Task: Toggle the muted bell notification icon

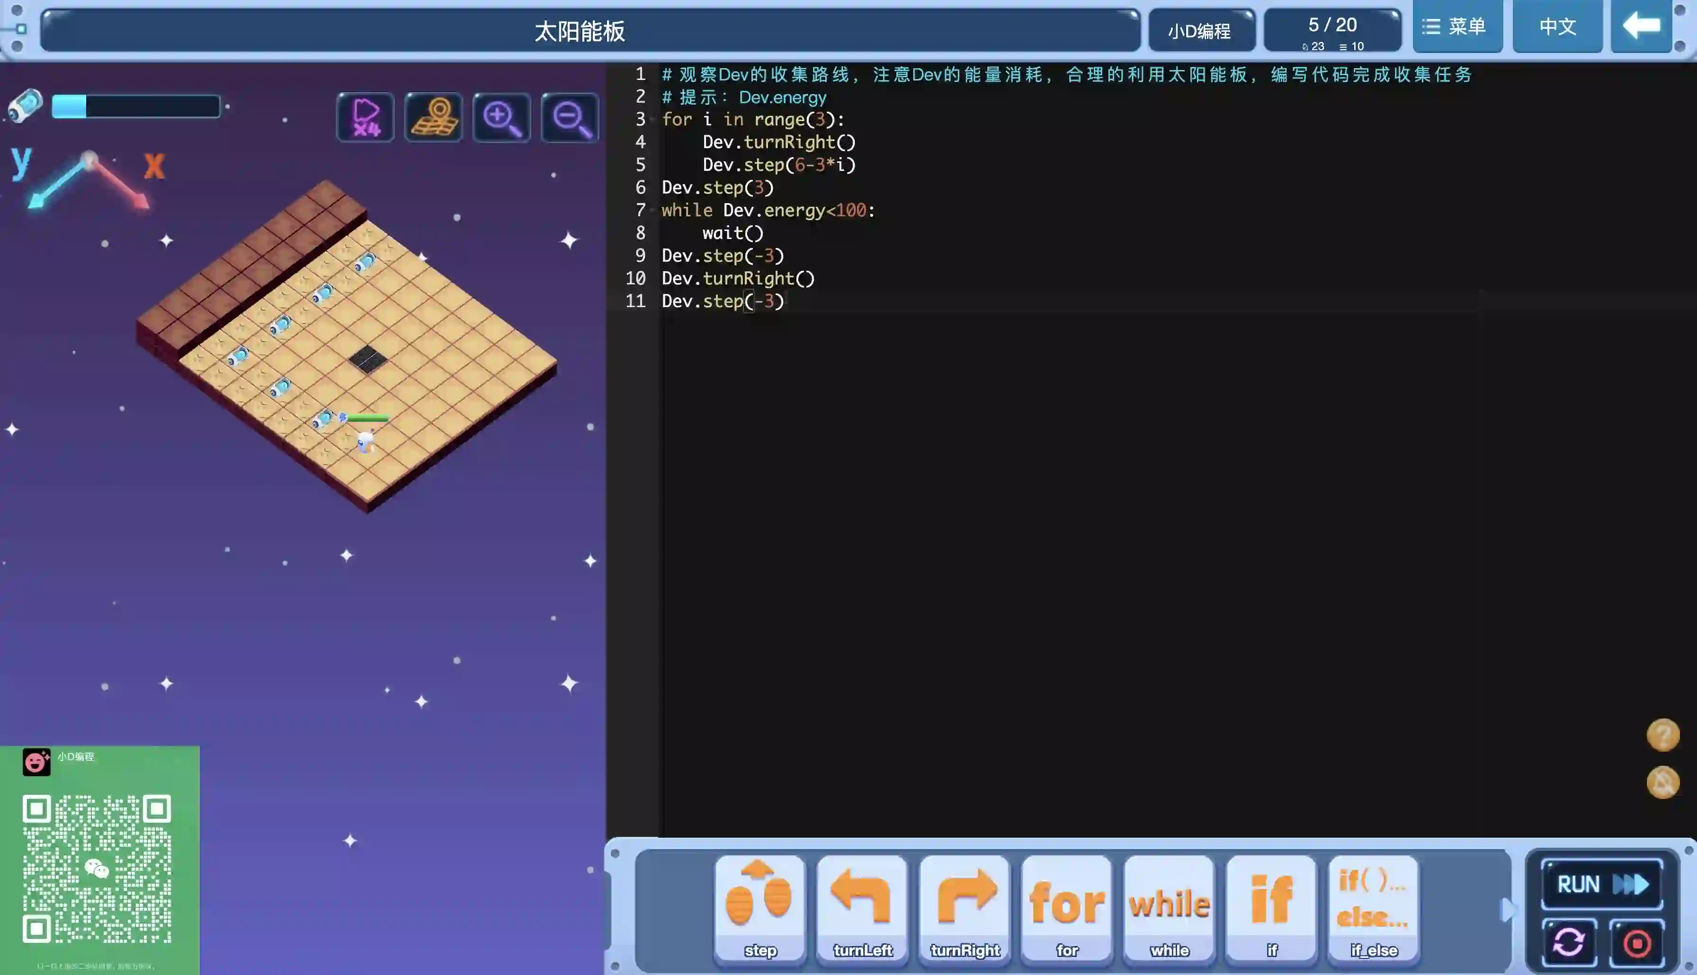Action: click(1663, 782)
